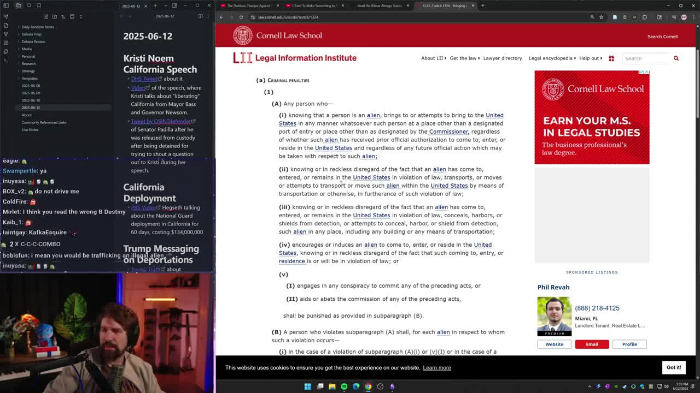This screenshot has height=393, width=700.
Task: Expand the Debate Prep folder
Action: pos(31,34)
